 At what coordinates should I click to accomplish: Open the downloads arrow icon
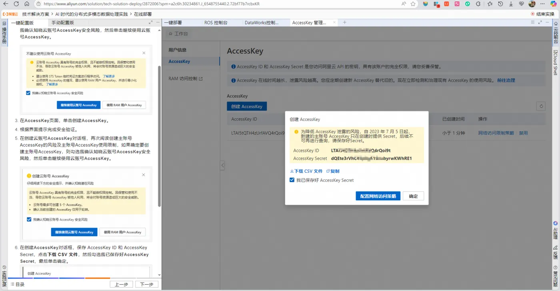pos(511,4)
